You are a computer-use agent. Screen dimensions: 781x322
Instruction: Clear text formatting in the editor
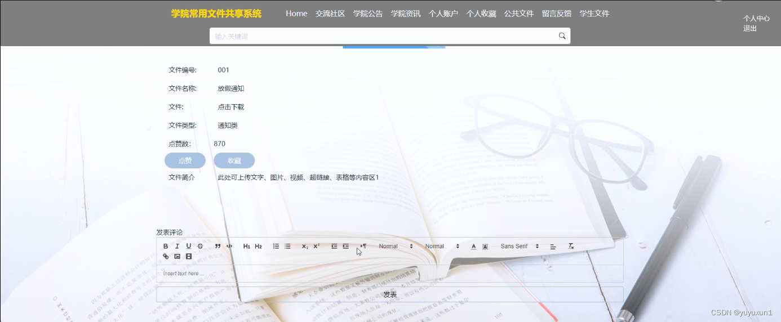click(x=571, y=247)
